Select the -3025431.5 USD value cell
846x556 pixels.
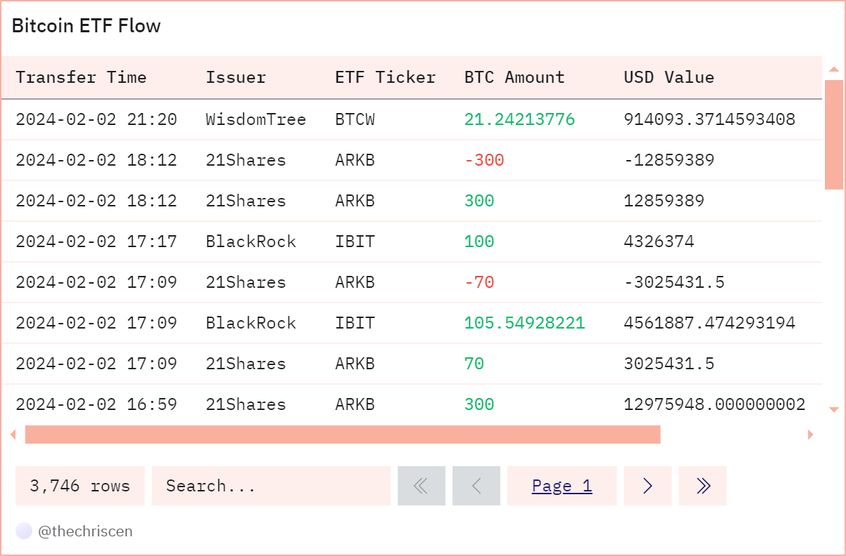tap(674, 282)
